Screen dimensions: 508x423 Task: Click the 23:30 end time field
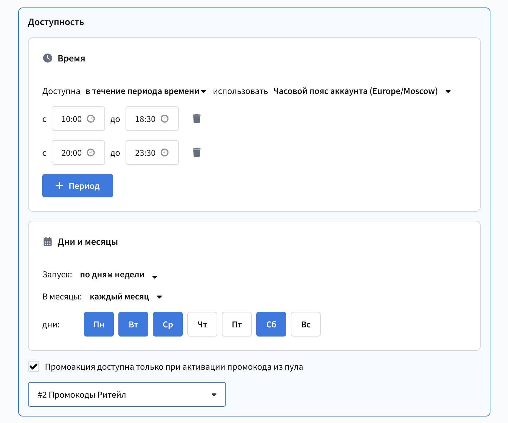click(145, 153)
